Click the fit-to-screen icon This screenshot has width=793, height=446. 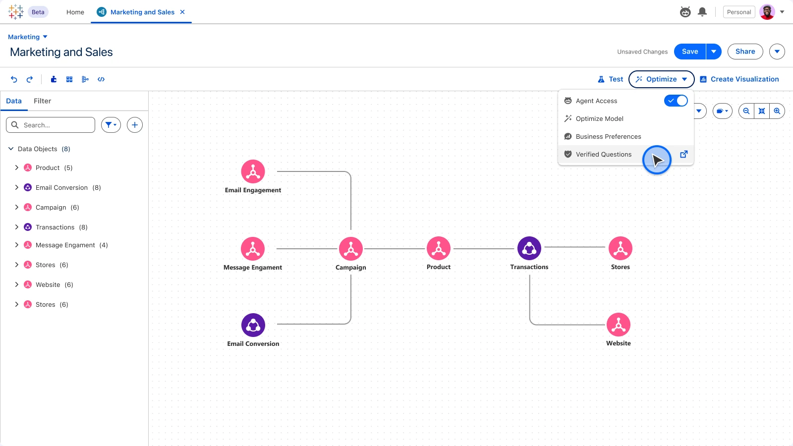click(762, 111)
